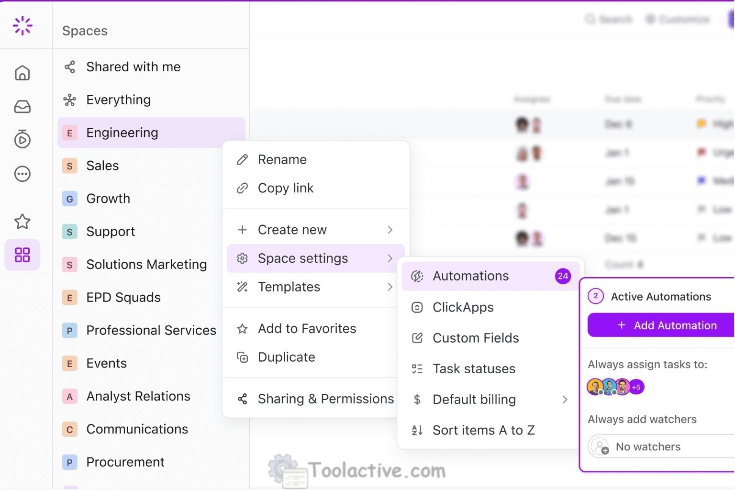Open Home from the left sidebar
The width and height of the screenshot is (735, 490).
[x=22, y=73]
